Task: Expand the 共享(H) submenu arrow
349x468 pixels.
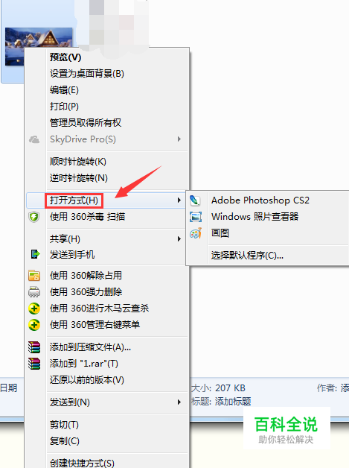Action: [179, 238]
